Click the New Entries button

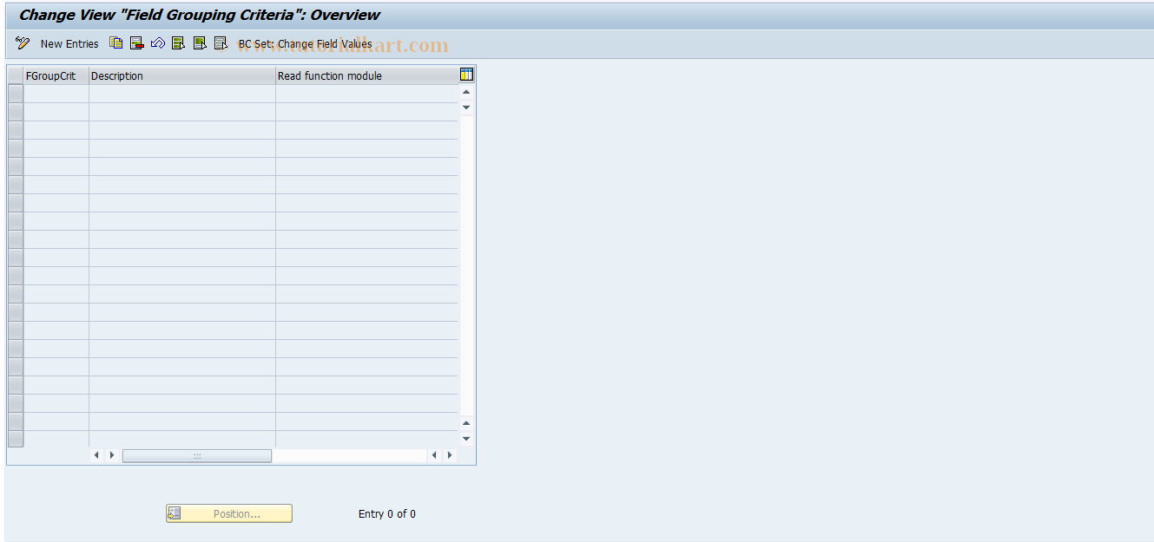pyautogui.click(x=69, y=43)
